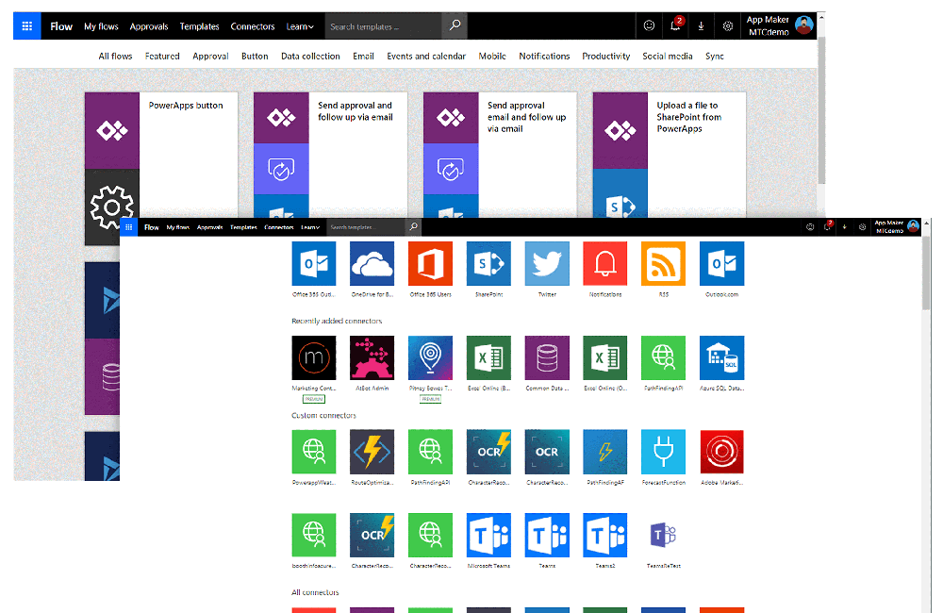Open 'Upload a file to SharePoint from PowerApps' template
Viewport: 943px width, 613px height.
click(670, 155)
